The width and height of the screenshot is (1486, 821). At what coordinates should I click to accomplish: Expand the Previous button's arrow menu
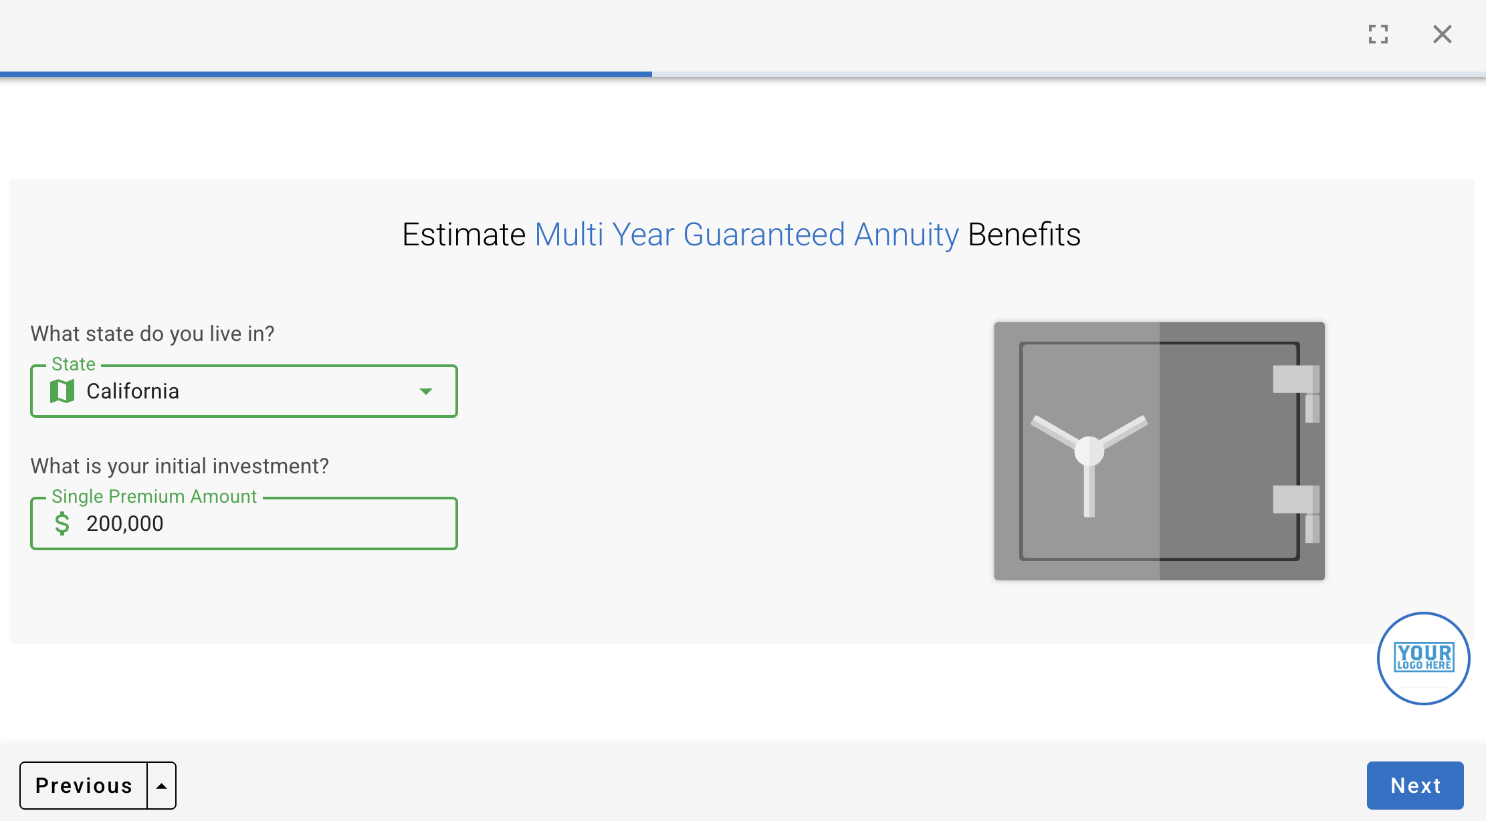pos(162,786)
